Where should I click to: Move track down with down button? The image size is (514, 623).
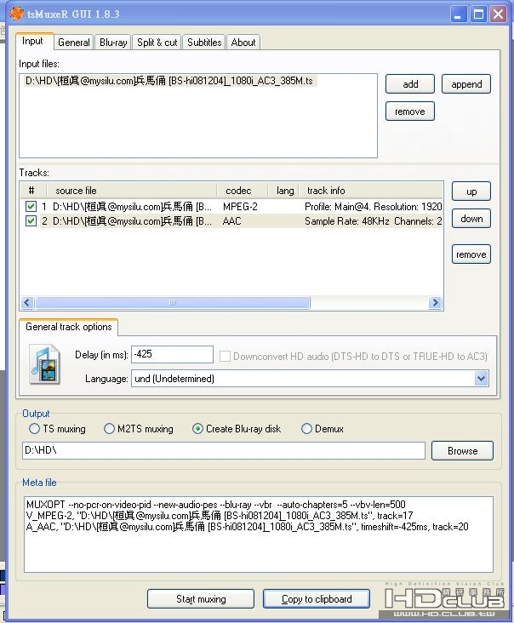pyautogui.click(x=471, y=219)
